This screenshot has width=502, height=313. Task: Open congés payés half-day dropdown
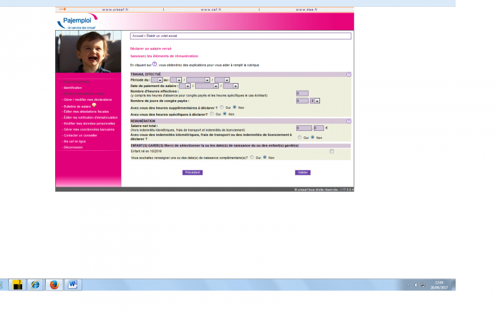[x=315, y=101]
